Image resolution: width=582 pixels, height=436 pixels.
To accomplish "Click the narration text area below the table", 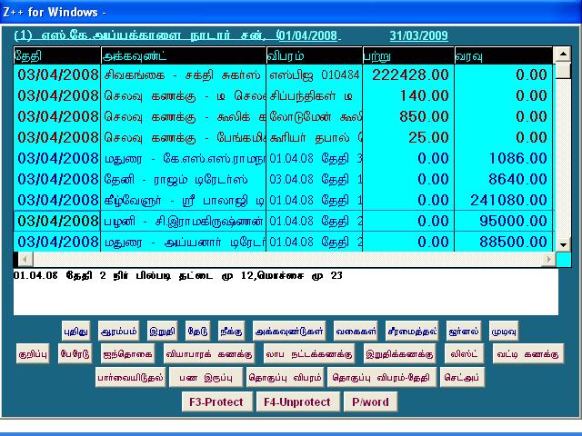I will coord(286,292).
